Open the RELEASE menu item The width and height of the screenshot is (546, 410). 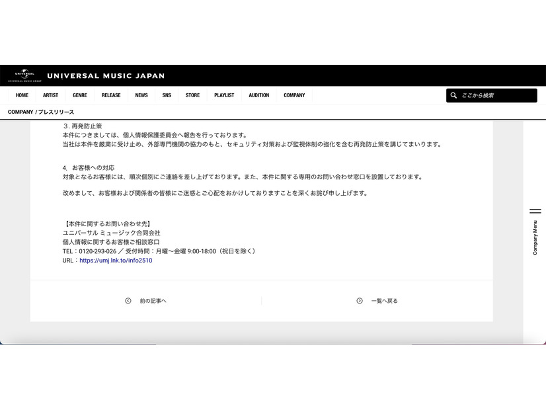(x=111, y=95)
